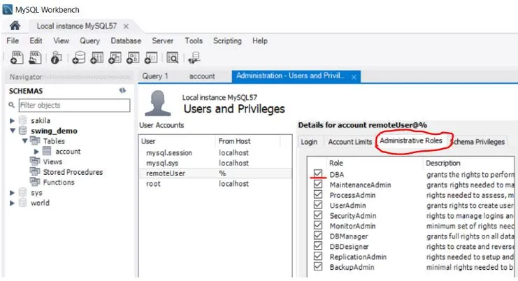Sort by the From Host column header

247,141
